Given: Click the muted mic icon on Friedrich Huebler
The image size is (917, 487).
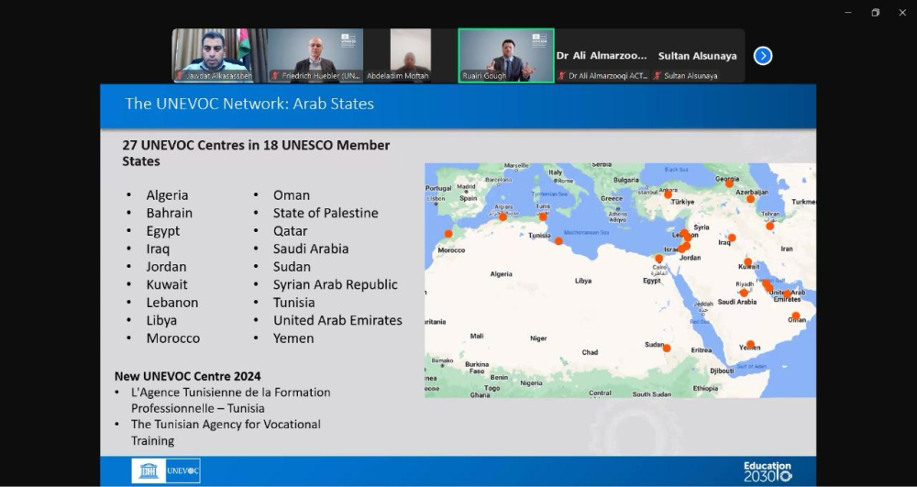Looking at the screenshot, I should 275,76.
